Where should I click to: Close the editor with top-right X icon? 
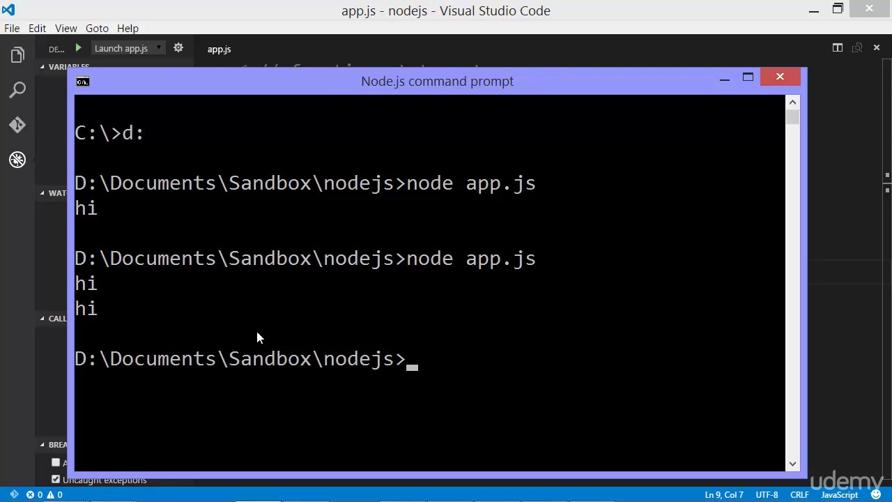coord(877,47)
